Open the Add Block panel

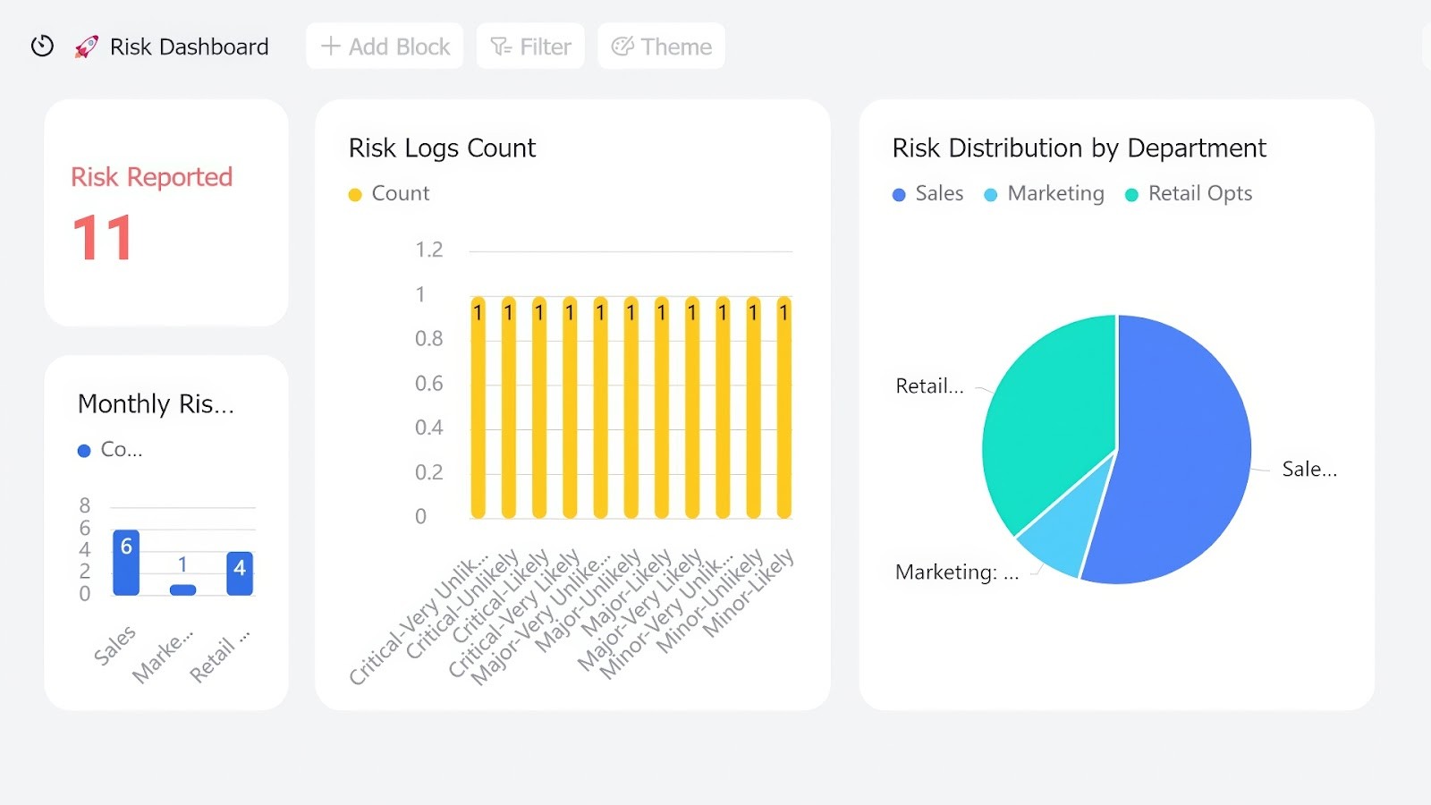click(385, 46)
